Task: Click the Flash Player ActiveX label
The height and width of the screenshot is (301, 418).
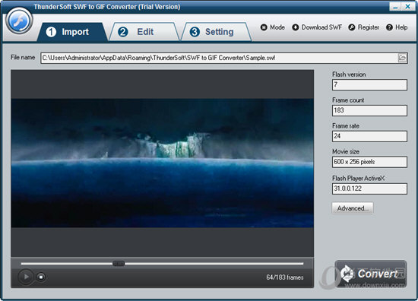Action: (358, 179)
